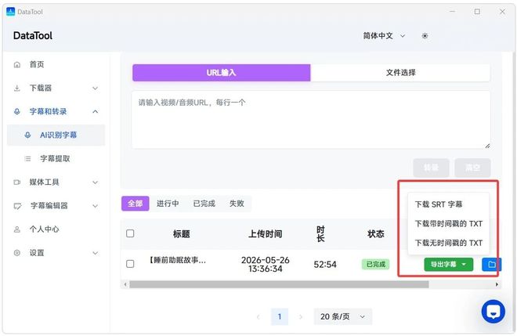Open the 简体中文 language dropdown
Screen dimensions: 517x336
[x=384, y=35]
